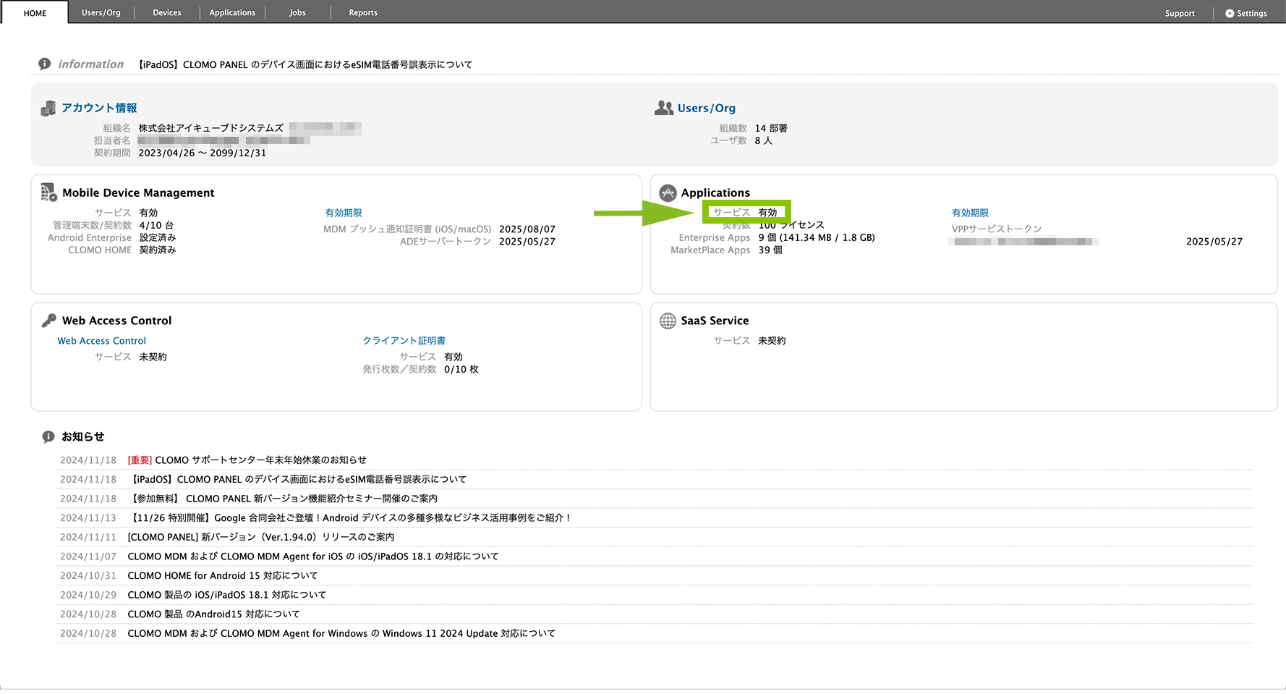Click ADEサーバートークン label
Viewport: 1286px width, 694px height.
(x=446, y=242)
